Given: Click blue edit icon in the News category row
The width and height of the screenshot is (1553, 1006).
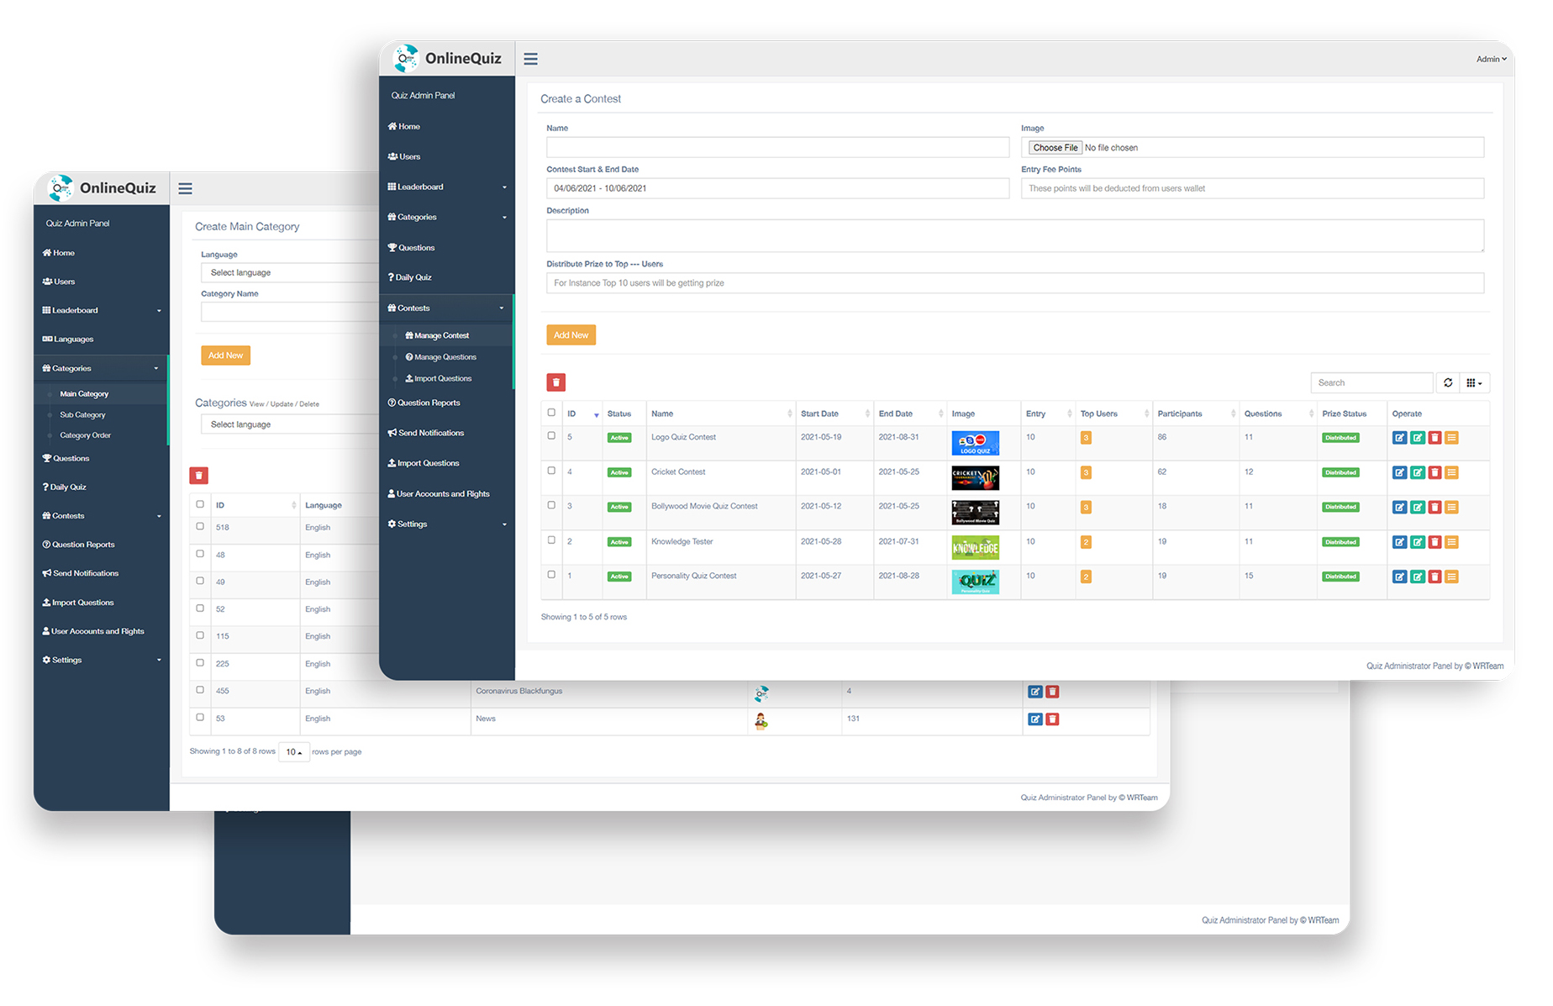Looking at the screenshot, I should pyautogui.click(x=1034, y=719).
